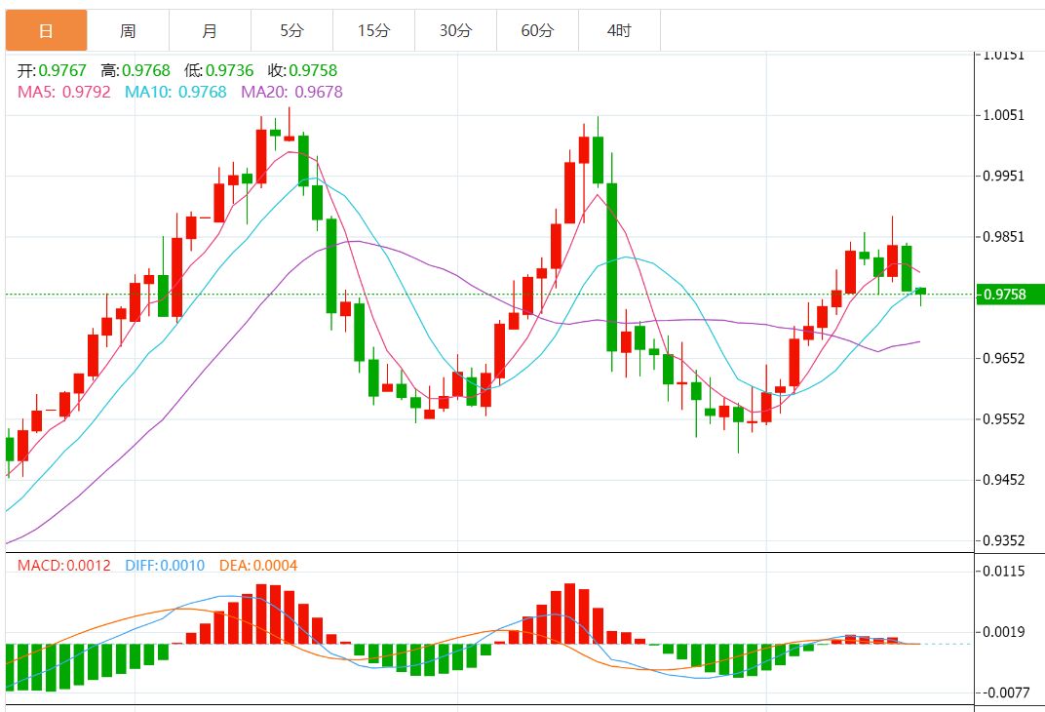This screenshot has width=1045, height=712.
Task: Click the 低:0.9736 low price value
Action: 219,70
